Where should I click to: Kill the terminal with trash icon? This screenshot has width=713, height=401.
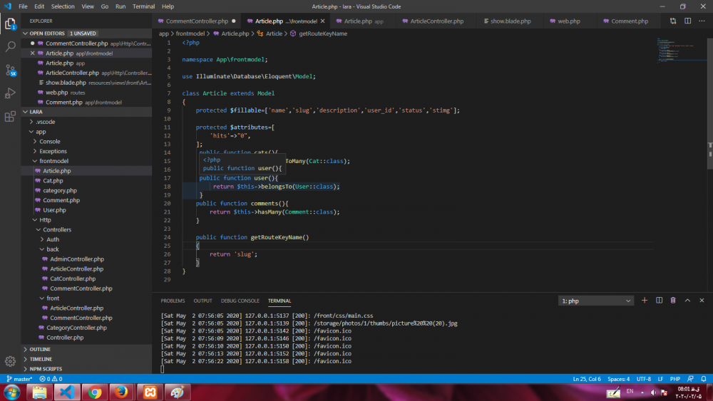click(673, 301)
